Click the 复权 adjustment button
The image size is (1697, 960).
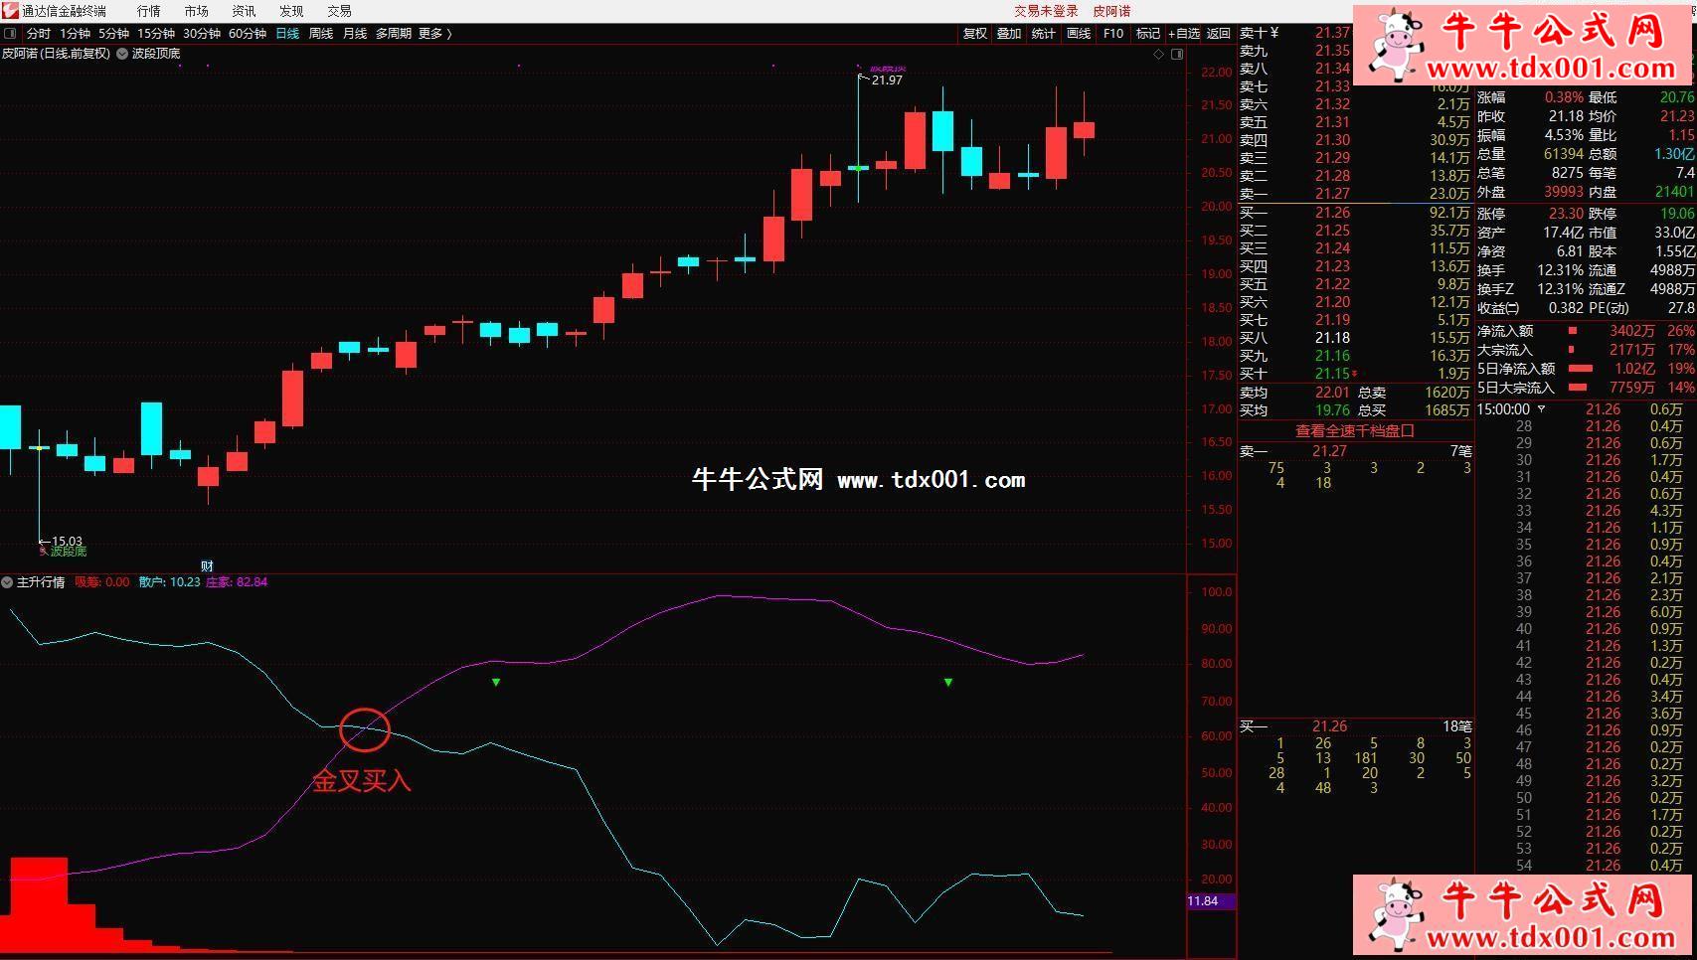[975, 34]
